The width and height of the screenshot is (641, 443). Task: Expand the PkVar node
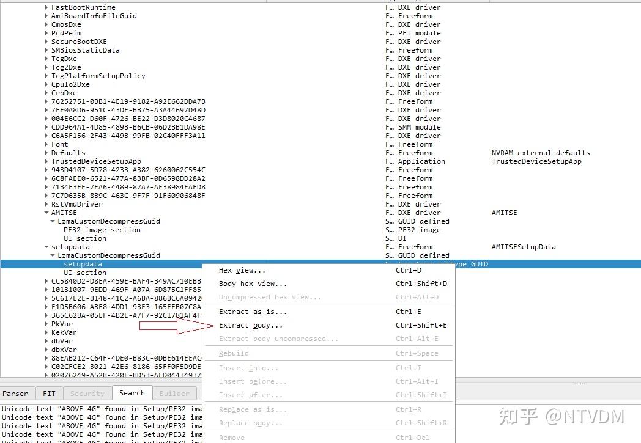click(x=46, y=323)
